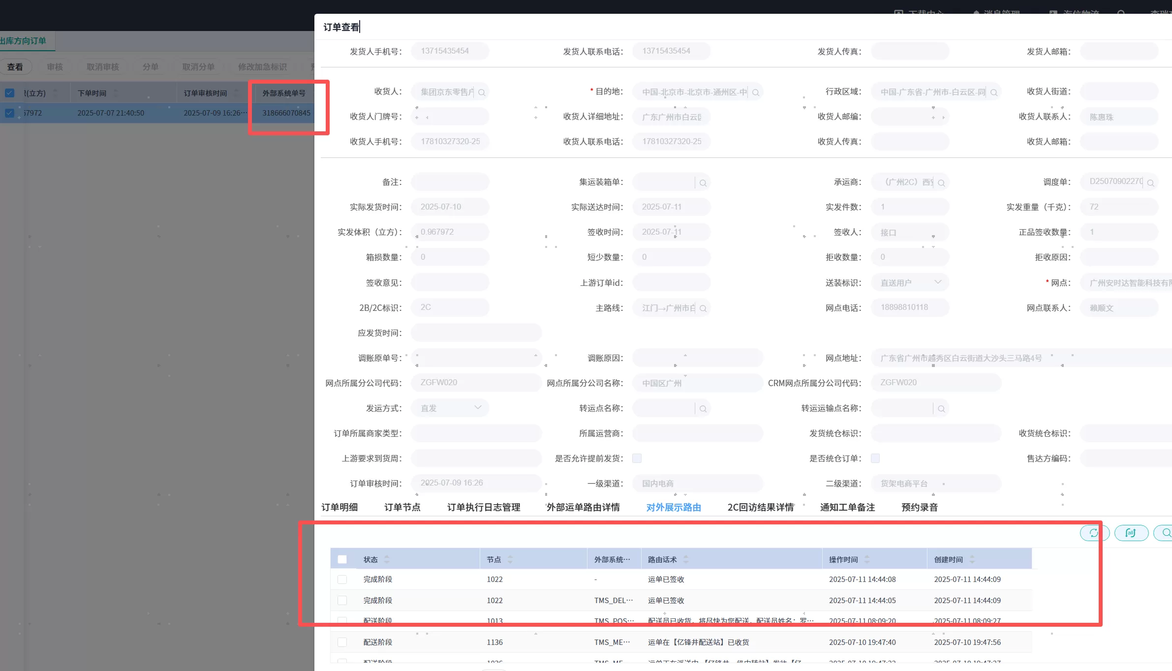Screen dimensions: 1172x671
Task: Click the 备注 input field
Action: [x=450, y=182]
